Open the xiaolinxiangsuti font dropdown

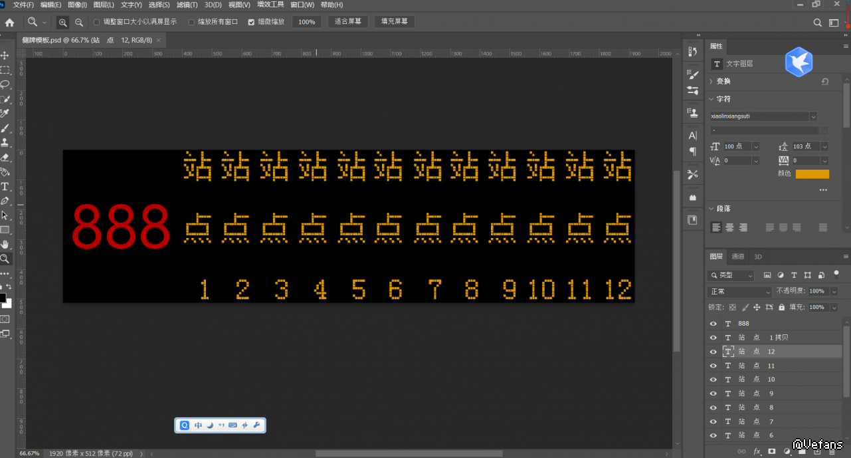tap(813, 116)
